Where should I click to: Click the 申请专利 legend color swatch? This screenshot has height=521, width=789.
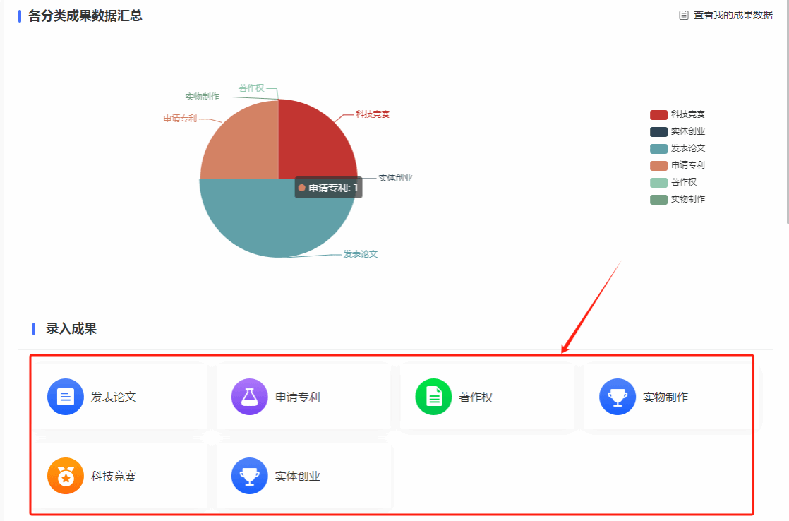point(658,165)
